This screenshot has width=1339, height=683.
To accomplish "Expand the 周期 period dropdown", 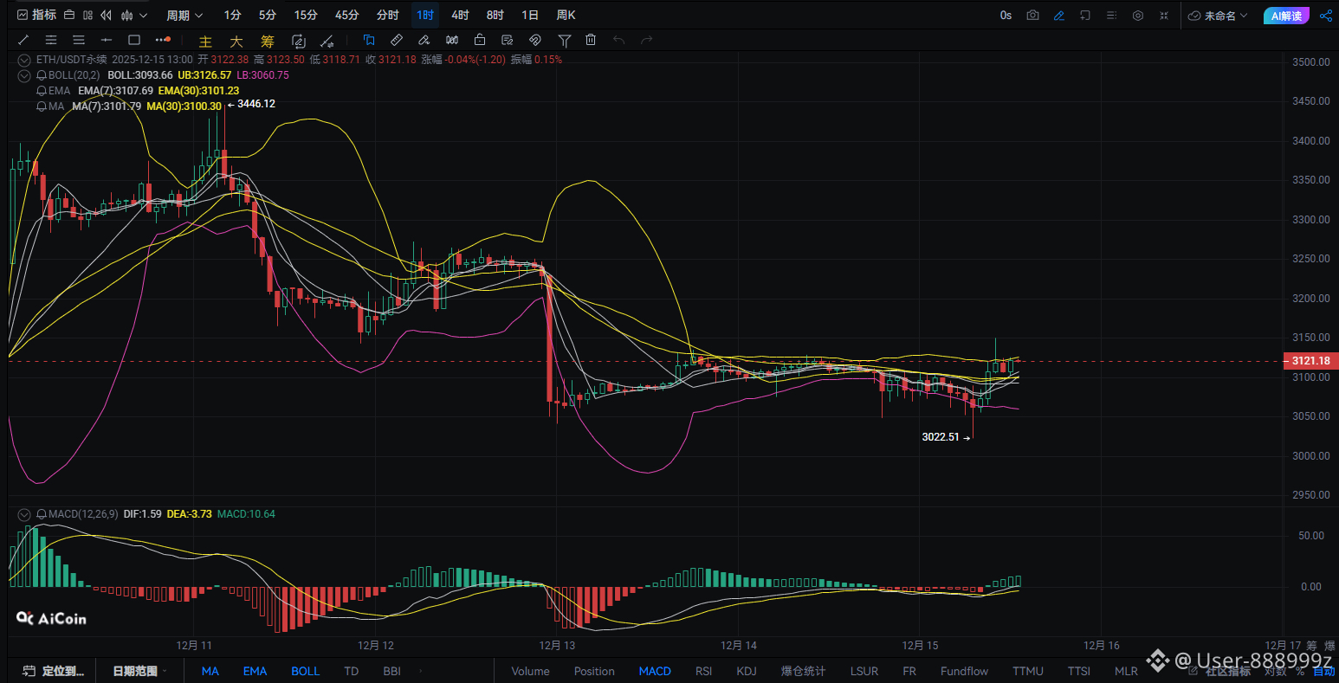I will (184, 15).
